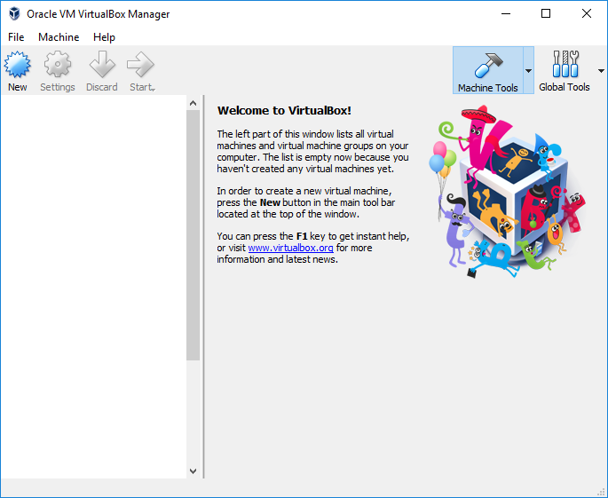Click the resize grip at window corner

click(602, 492)
